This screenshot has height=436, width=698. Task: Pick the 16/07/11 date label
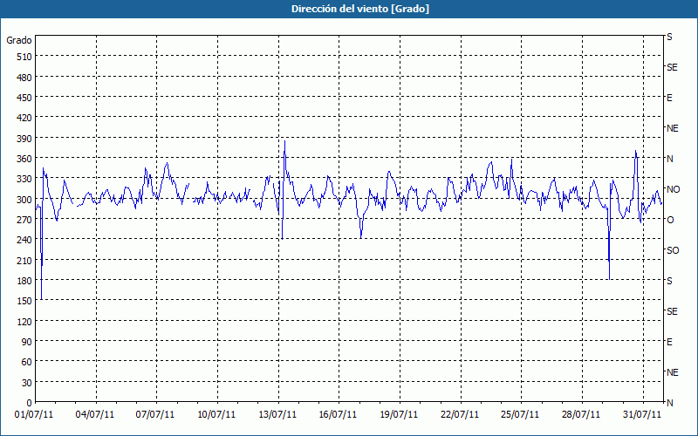click(338, 415)
